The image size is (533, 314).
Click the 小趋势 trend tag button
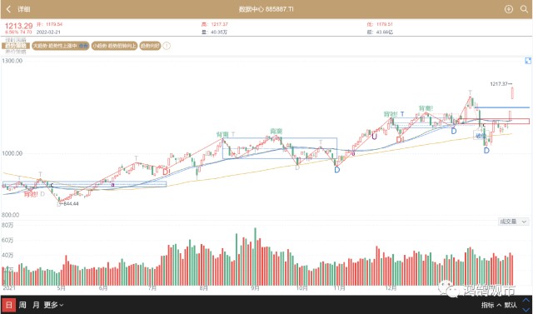point(114,46)
